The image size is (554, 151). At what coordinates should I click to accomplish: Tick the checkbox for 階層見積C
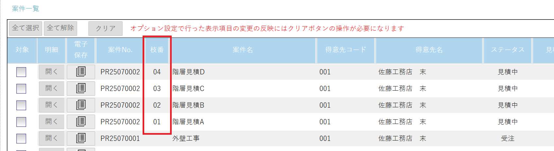(21, 89)
